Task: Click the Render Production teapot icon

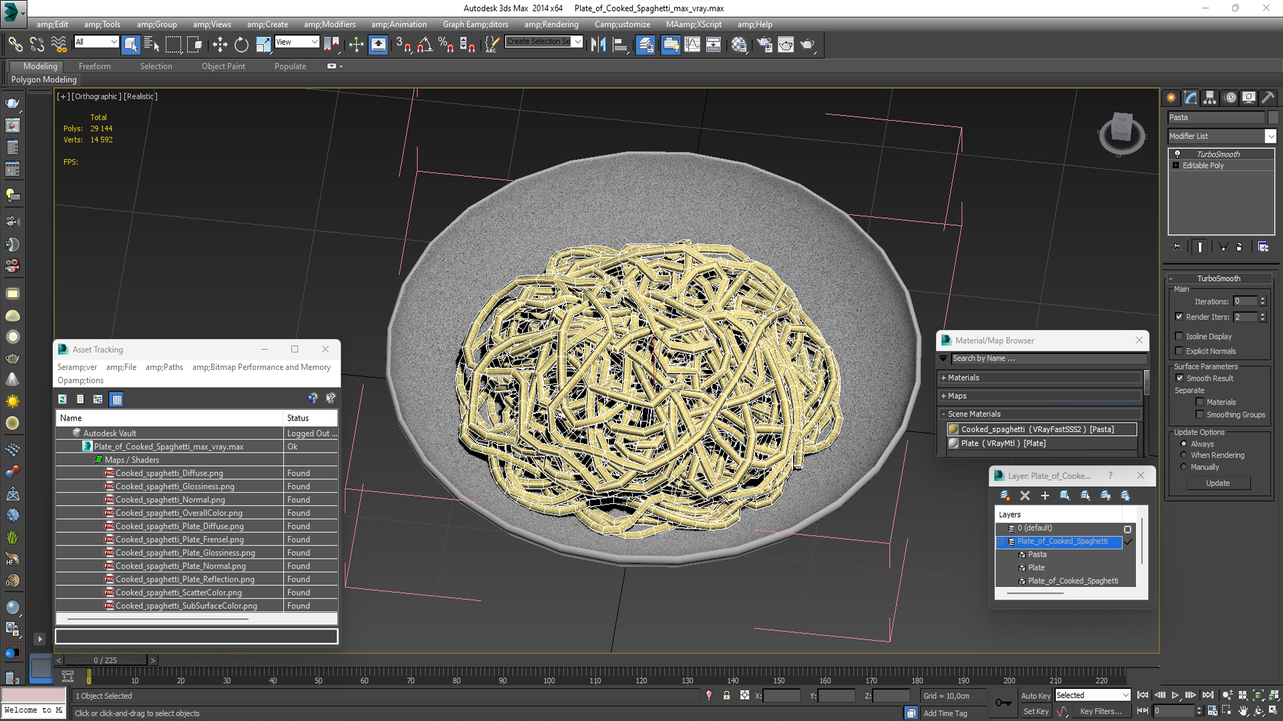Action: [807, 45]
